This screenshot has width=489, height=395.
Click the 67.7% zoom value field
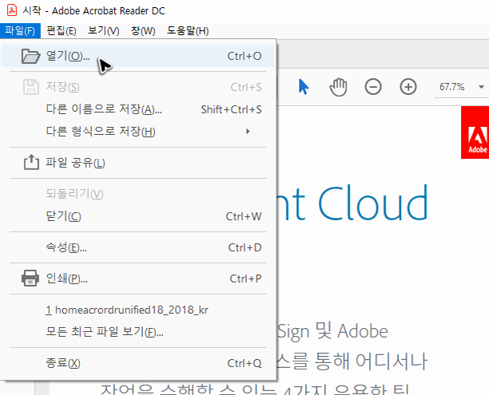[x=452, y=87]
